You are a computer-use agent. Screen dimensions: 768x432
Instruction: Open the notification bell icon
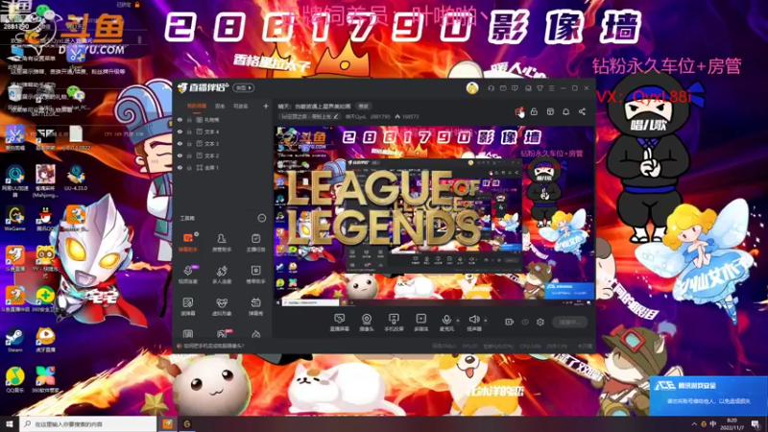[565, 112]
